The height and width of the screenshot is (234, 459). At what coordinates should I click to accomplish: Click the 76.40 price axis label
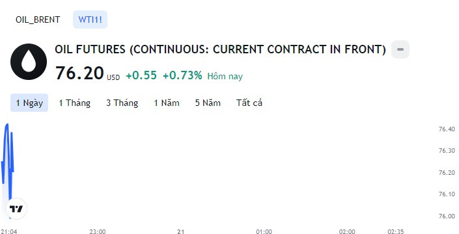447,129
